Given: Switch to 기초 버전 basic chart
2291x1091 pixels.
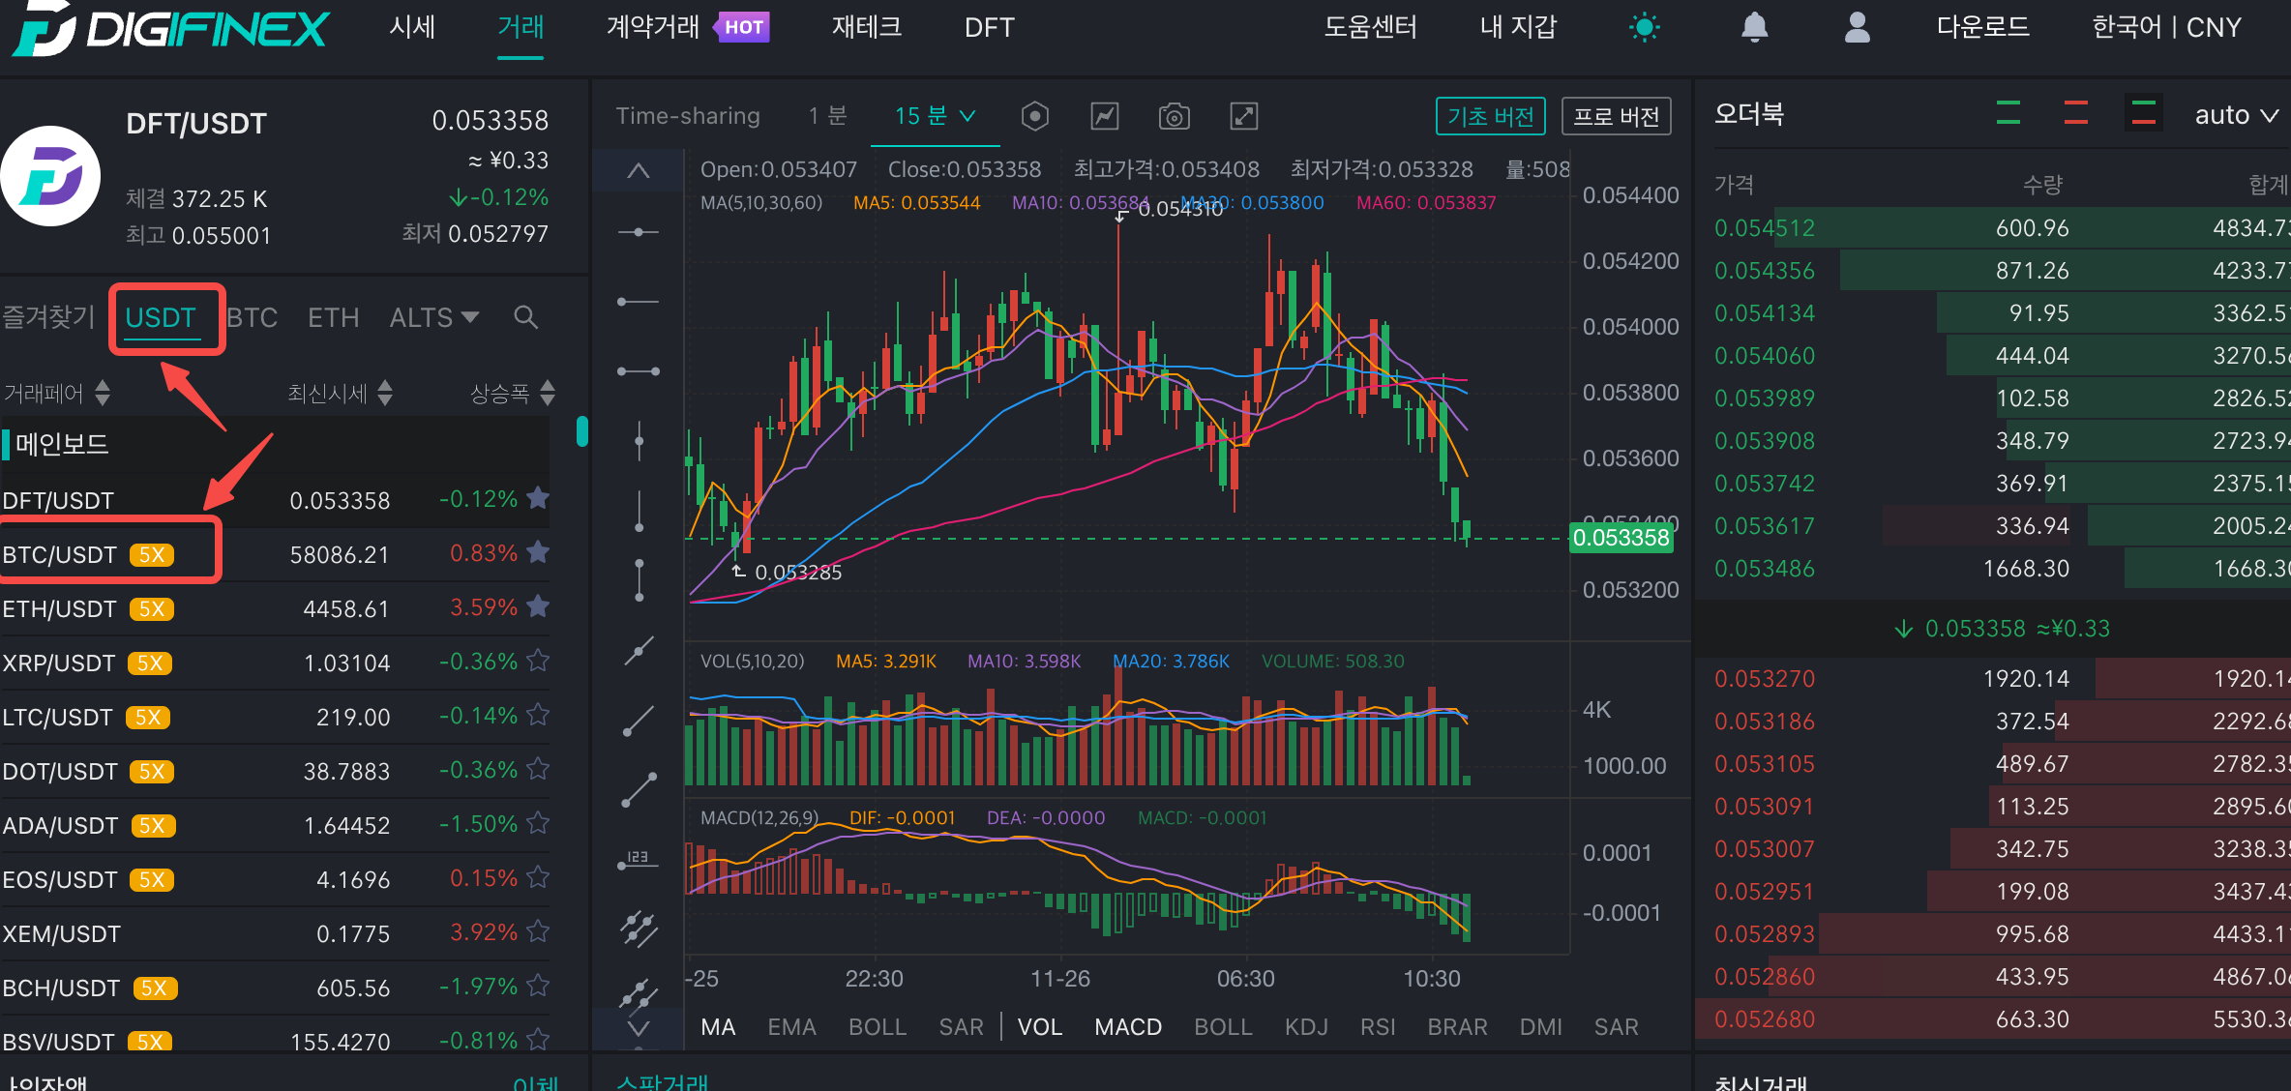Looking at the screenshot, I should pyautogui.click(x=1491, y=116).
